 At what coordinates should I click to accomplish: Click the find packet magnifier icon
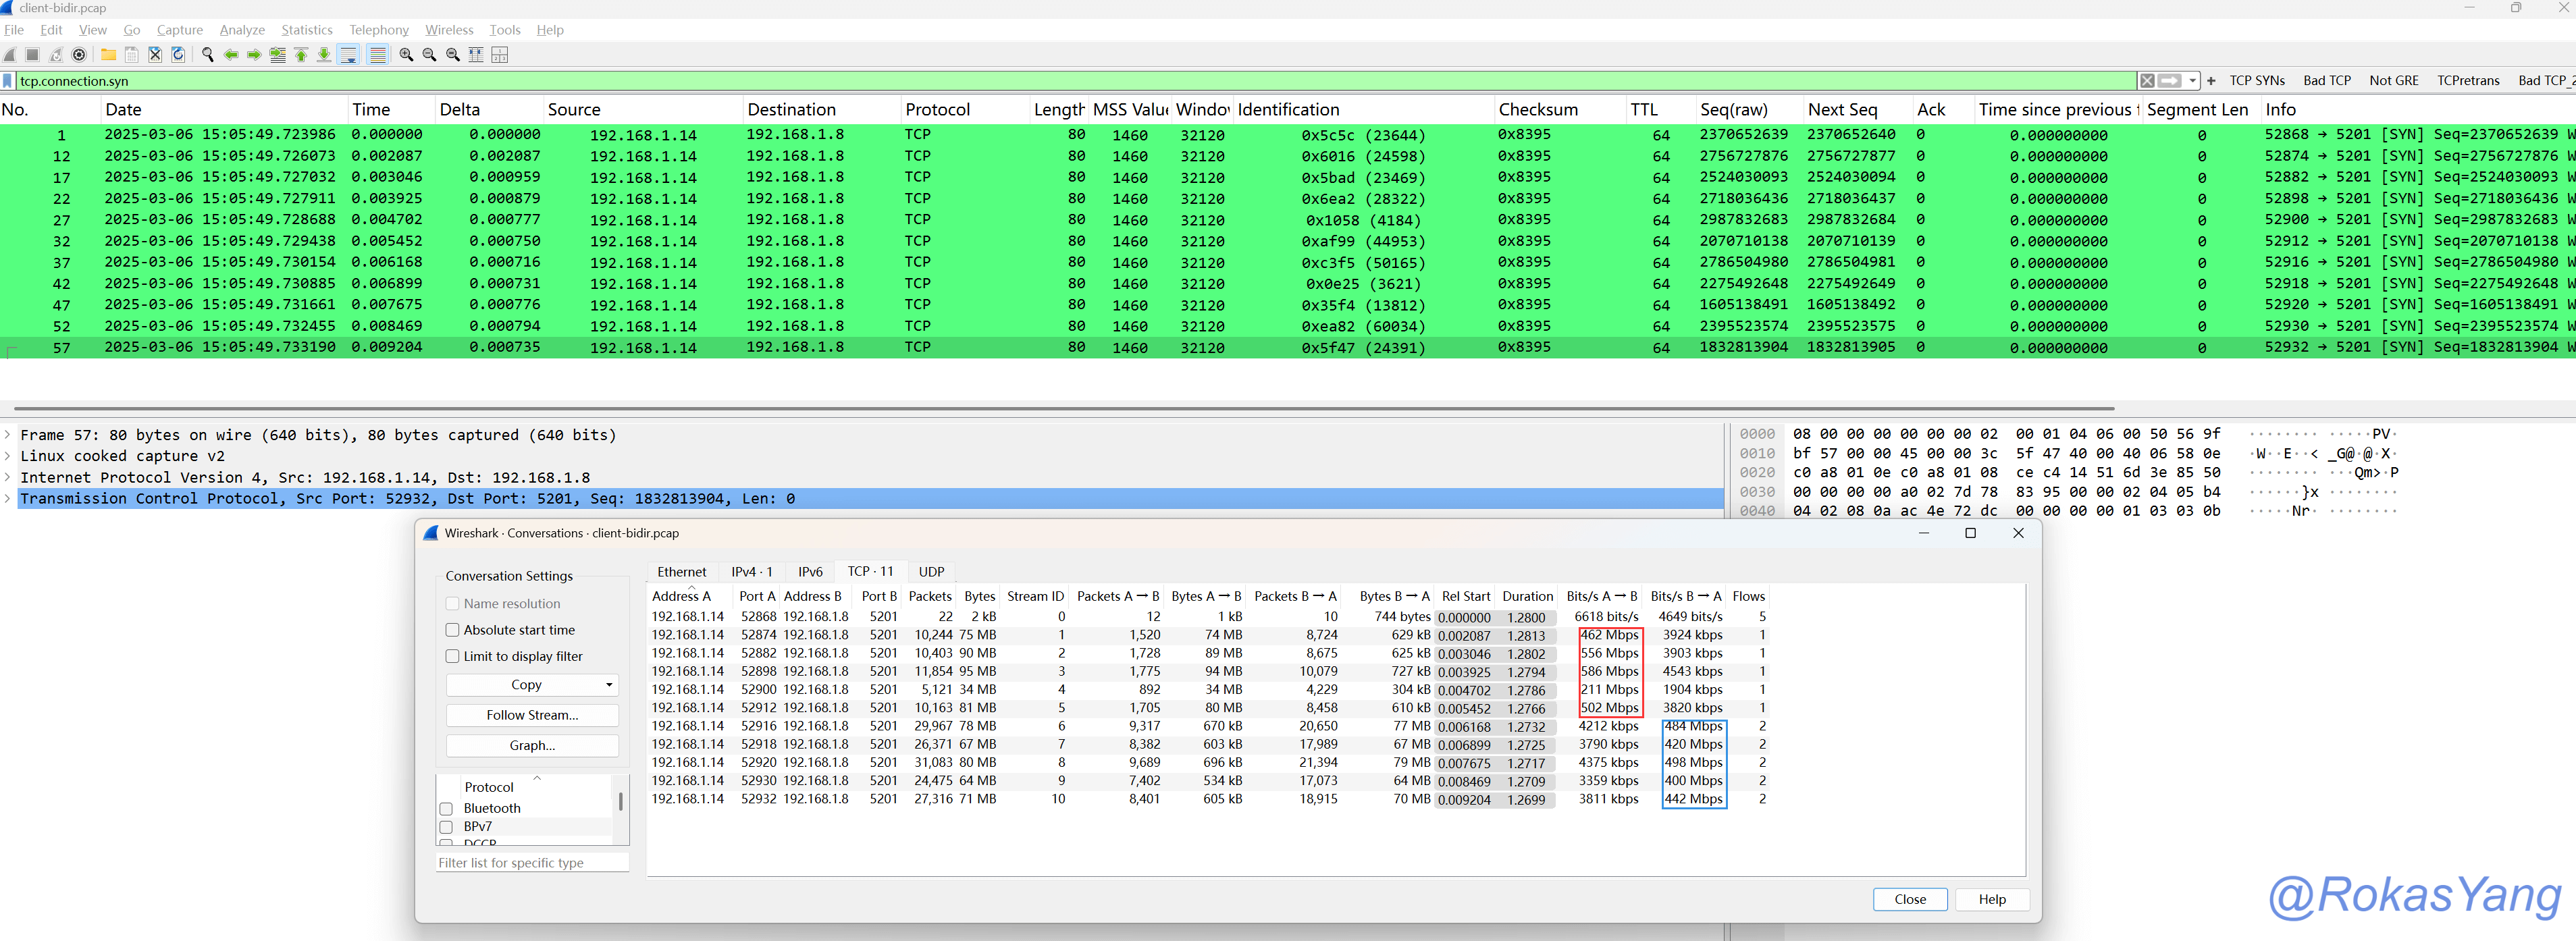coord(208,55)
